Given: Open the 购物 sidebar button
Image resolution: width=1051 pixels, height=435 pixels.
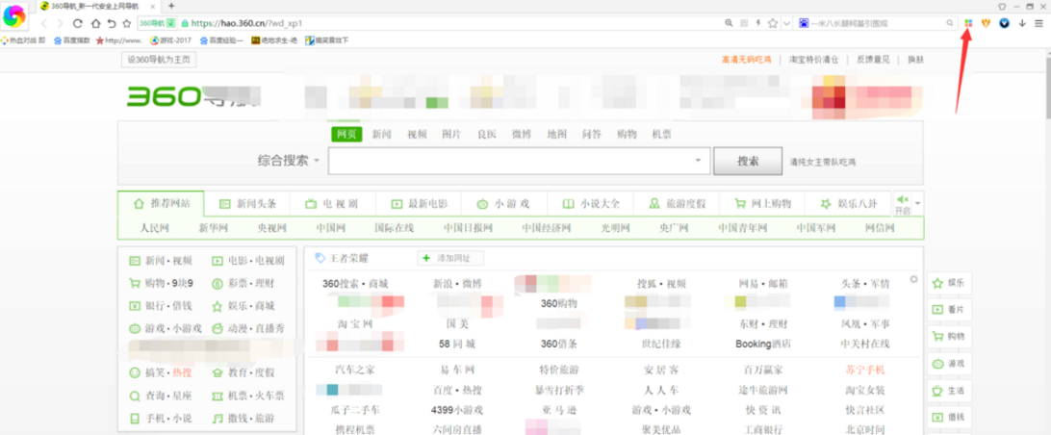Looking at the screenshot, I should click(x=949, y=337).
